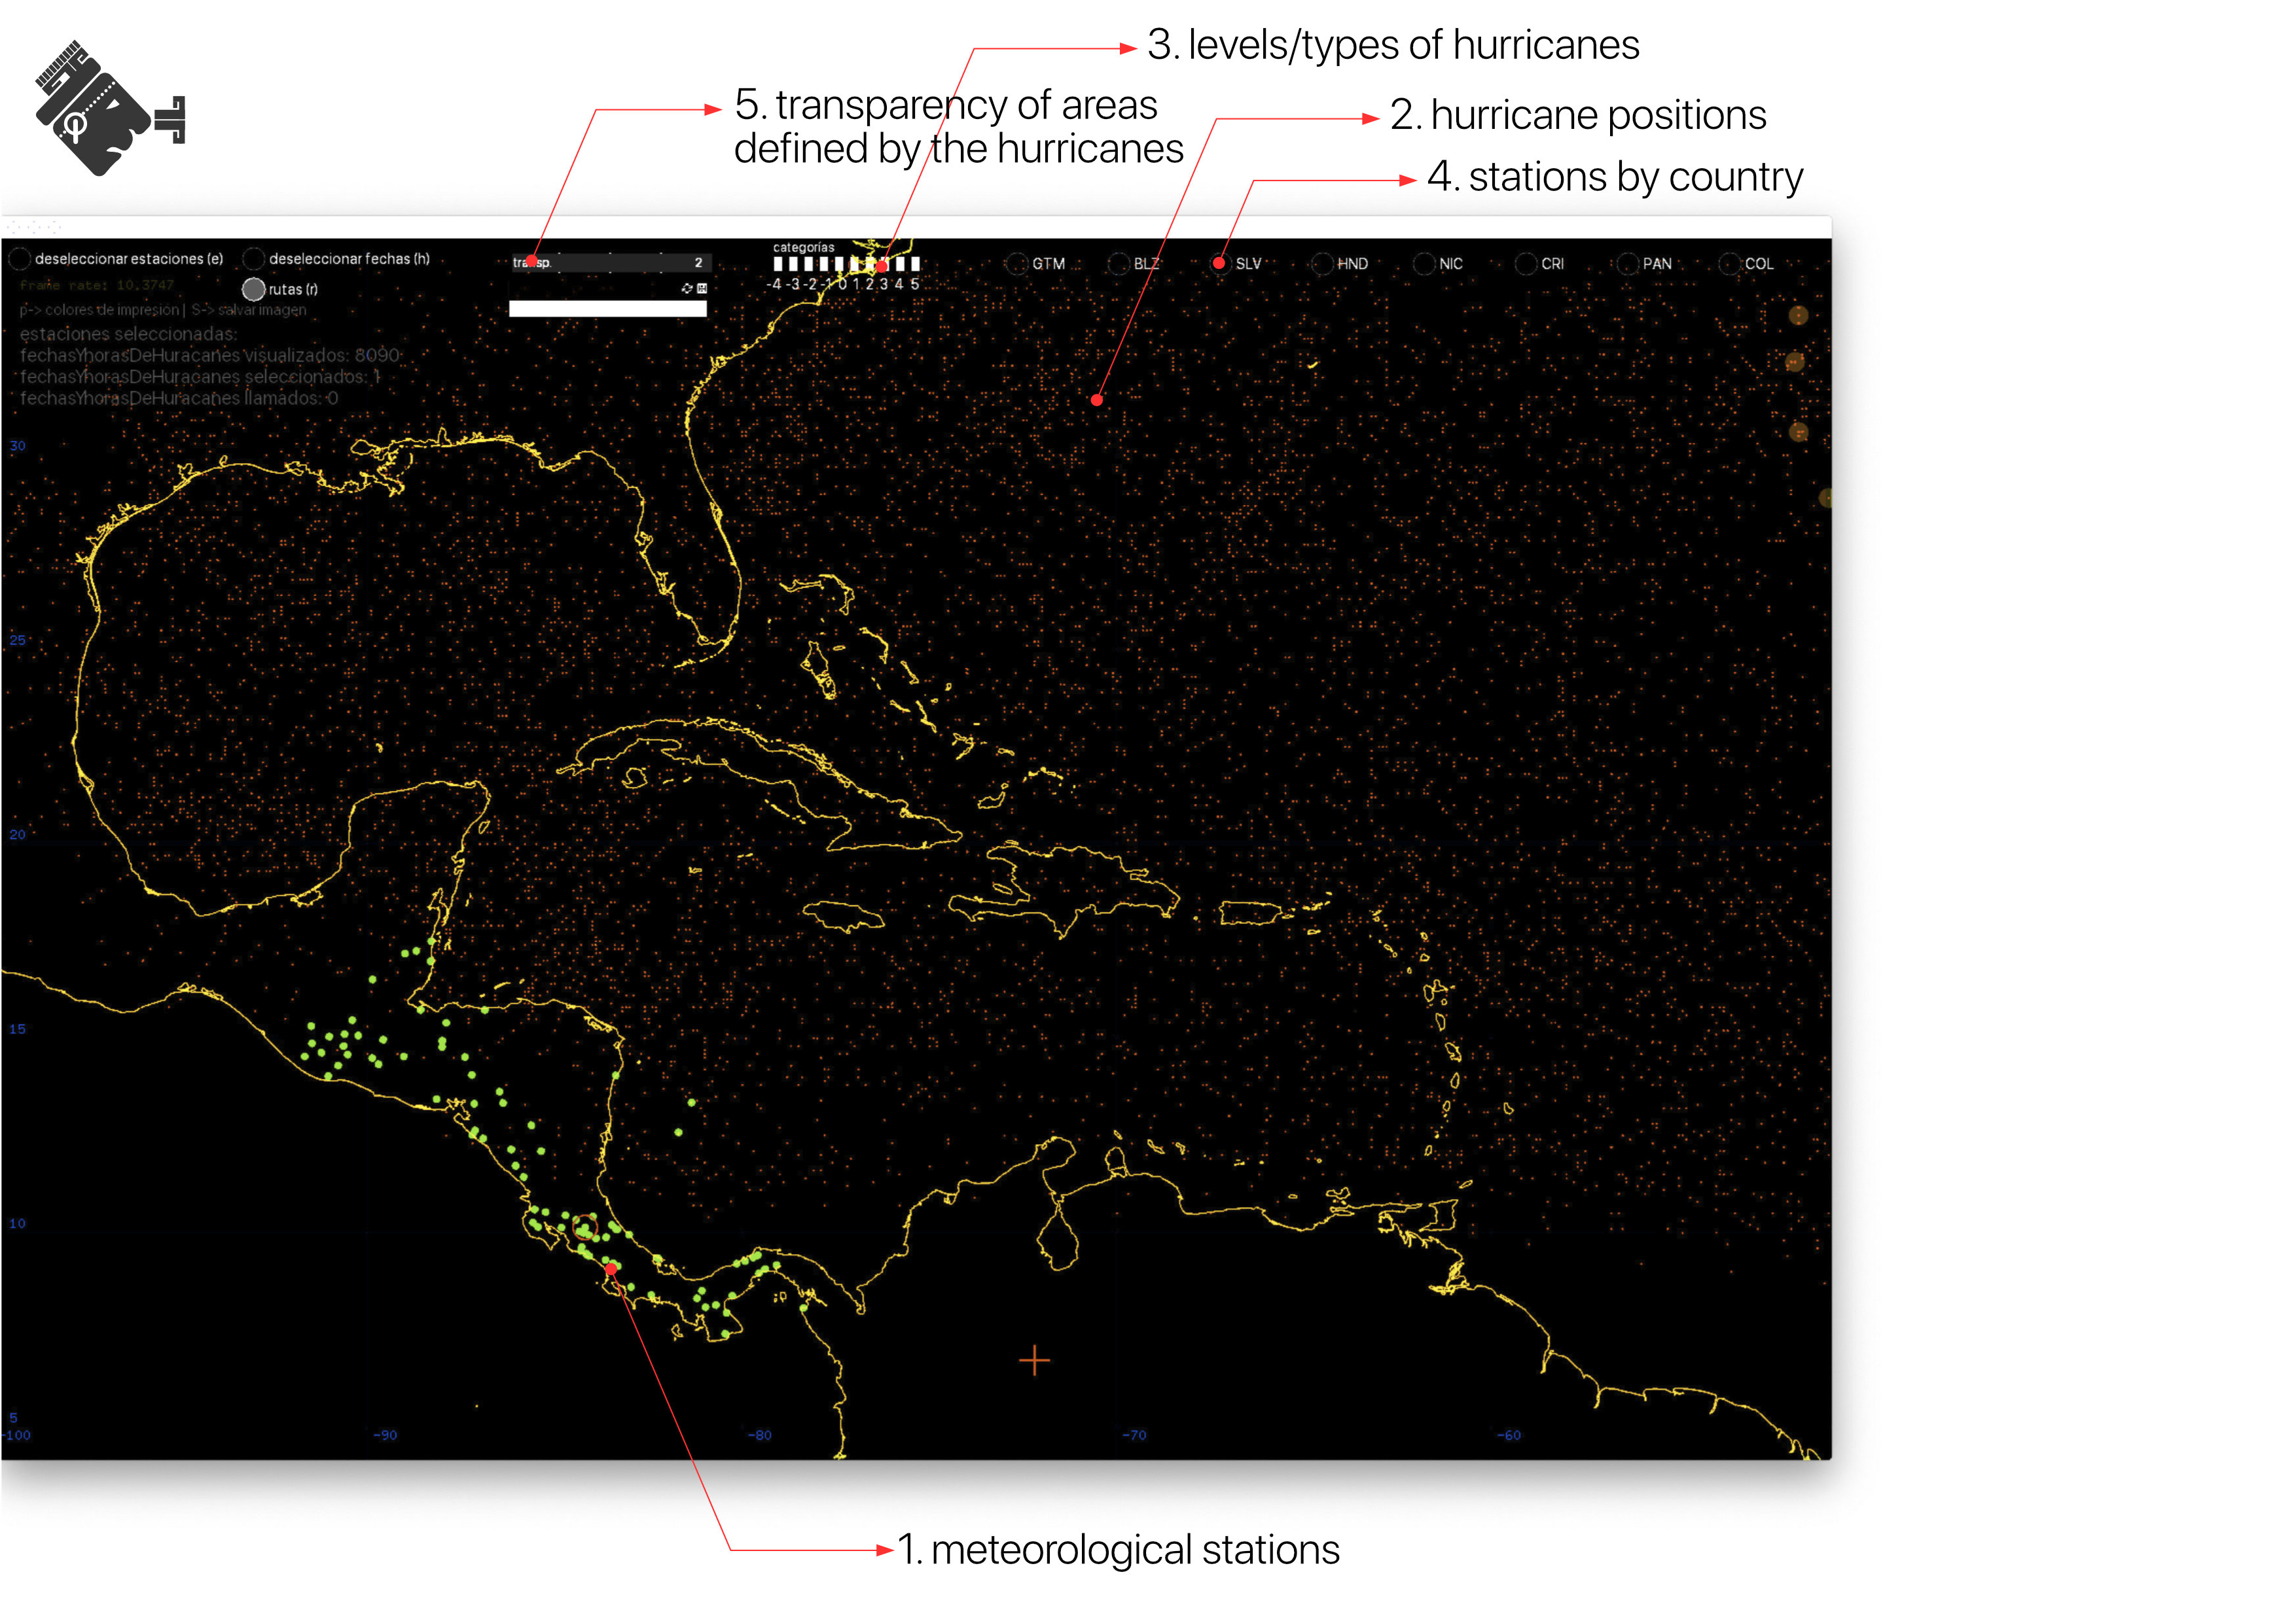
Task: Click the 'frame rate: 10.3747' readout
Action: click(97, 285)
